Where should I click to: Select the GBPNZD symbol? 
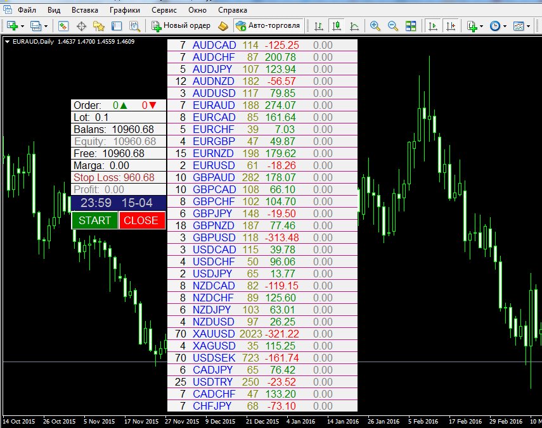coord(213,225)
